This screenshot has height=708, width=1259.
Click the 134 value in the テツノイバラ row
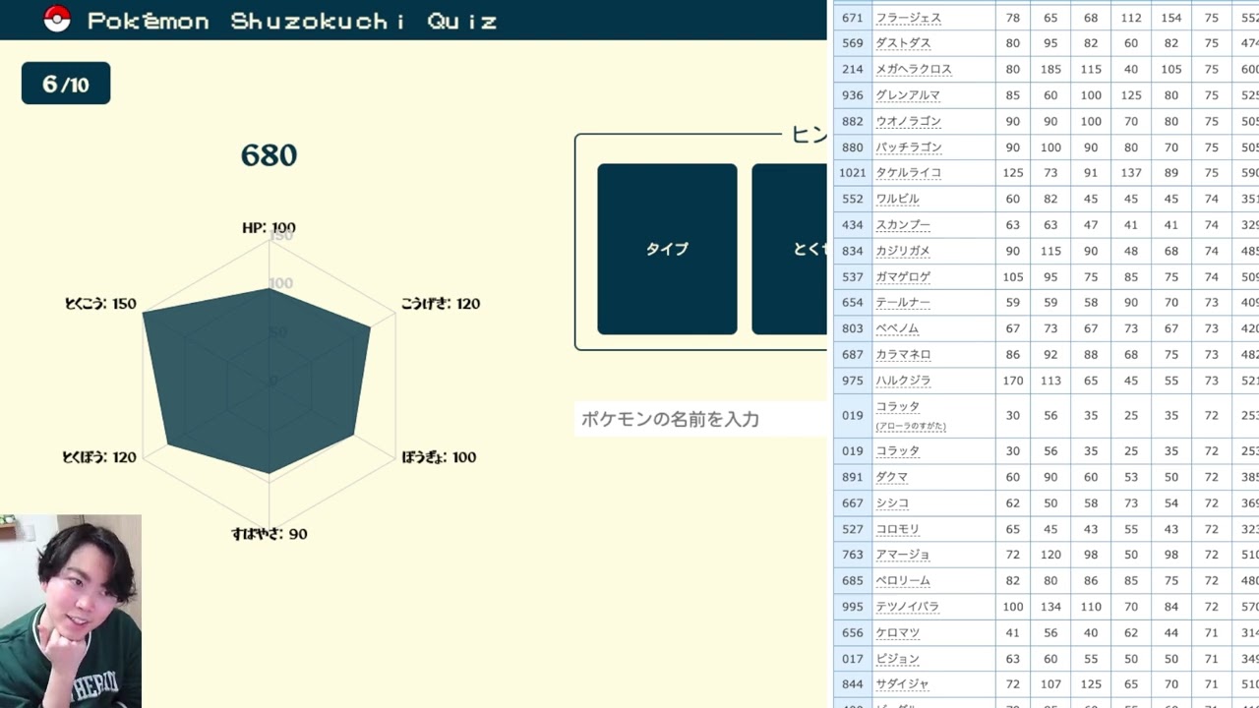coord(1050,607)
